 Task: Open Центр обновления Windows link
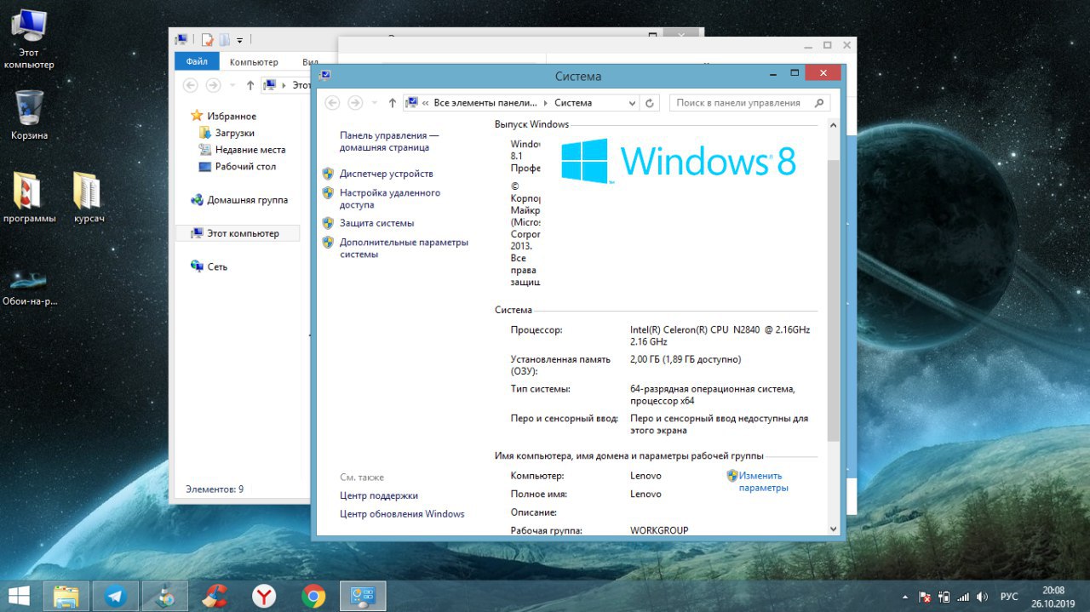[x=402, y=514]
